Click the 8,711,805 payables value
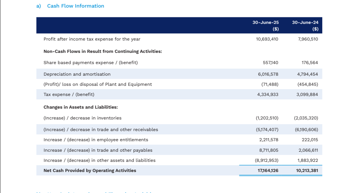The height and width of the screenshot is (193, 356). click(x=268, y=150)
